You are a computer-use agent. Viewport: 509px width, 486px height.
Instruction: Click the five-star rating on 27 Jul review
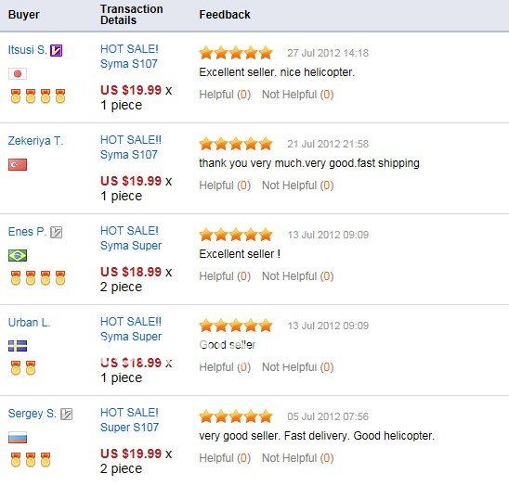pyautogui.click(x=236, y=53)
